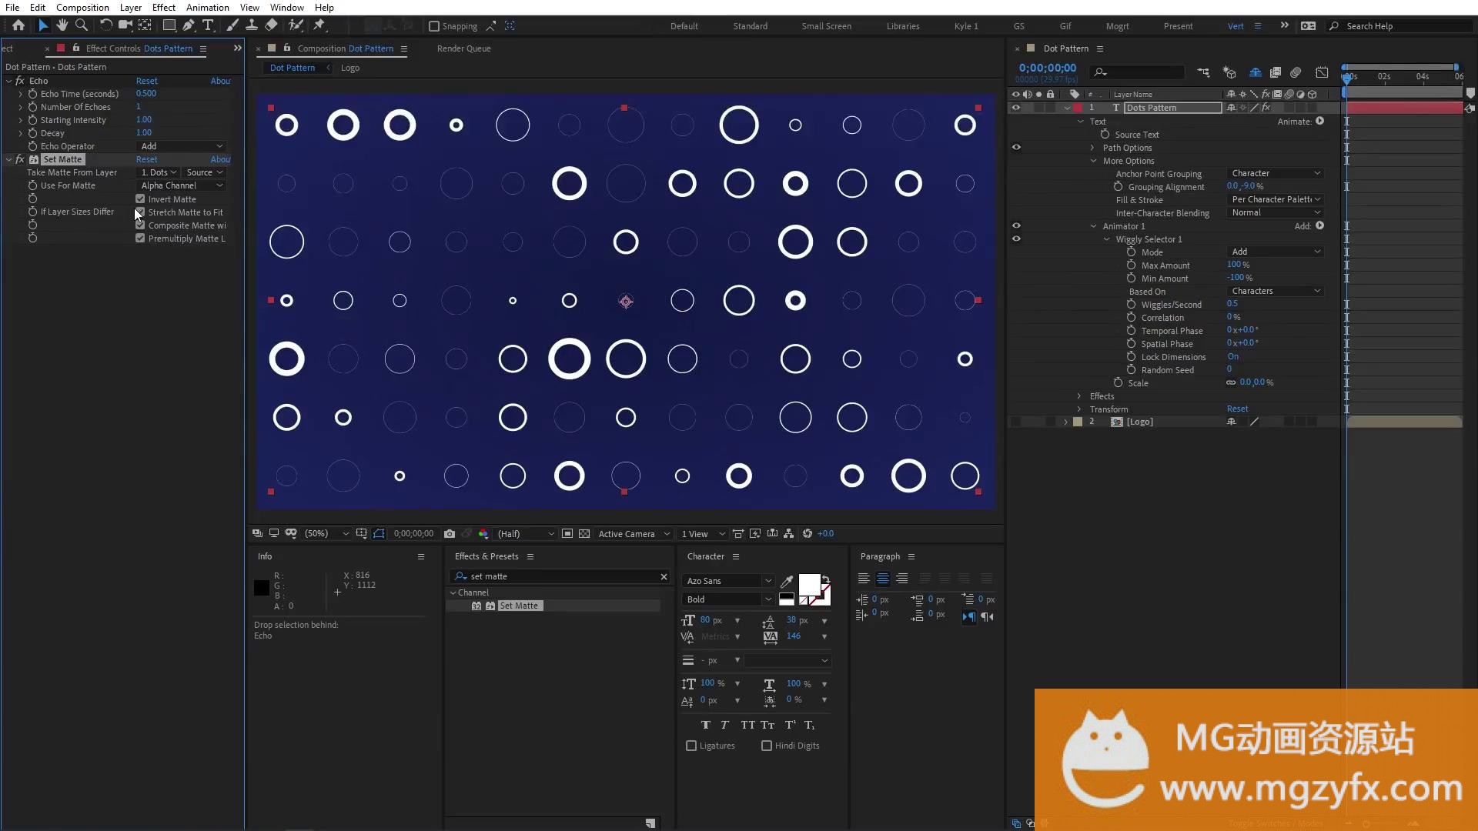Click the red label color of layer 1
This screenshot has width=1478, height=831.
coord(1078,108)
